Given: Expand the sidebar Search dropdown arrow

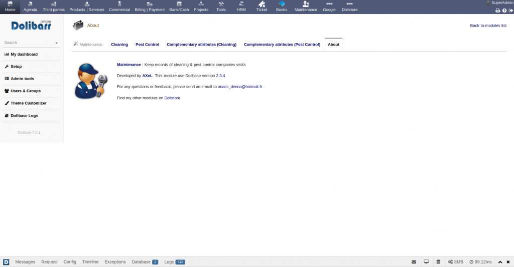Looking at the screenshot, I should point(57,43).
